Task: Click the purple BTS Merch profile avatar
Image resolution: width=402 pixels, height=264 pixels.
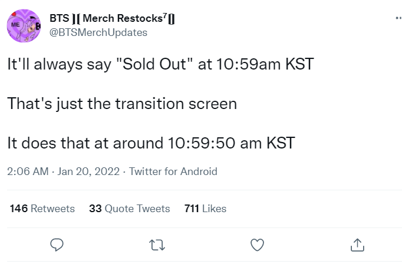Action: click(24, 25)
